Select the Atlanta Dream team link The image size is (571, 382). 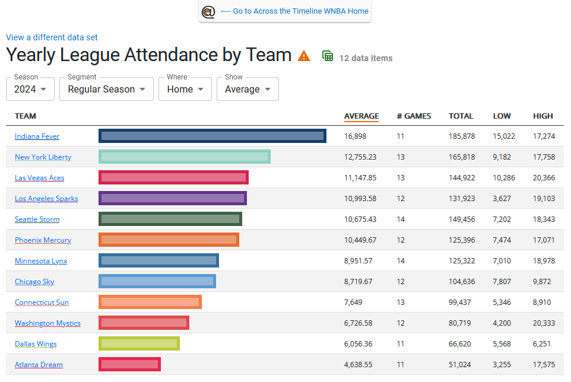39,365
